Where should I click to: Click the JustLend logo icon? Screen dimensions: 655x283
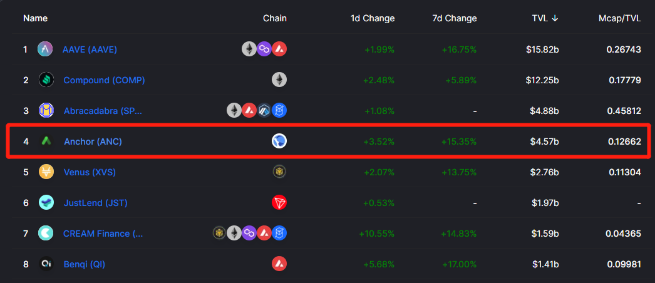click(x=46, y=202)
